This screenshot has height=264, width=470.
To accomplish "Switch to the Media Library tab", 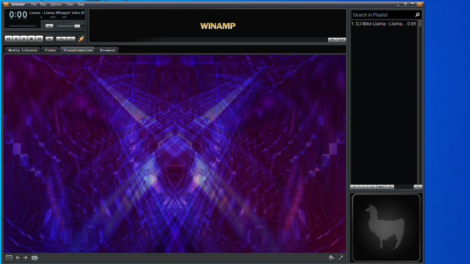I will click(22, 50).
